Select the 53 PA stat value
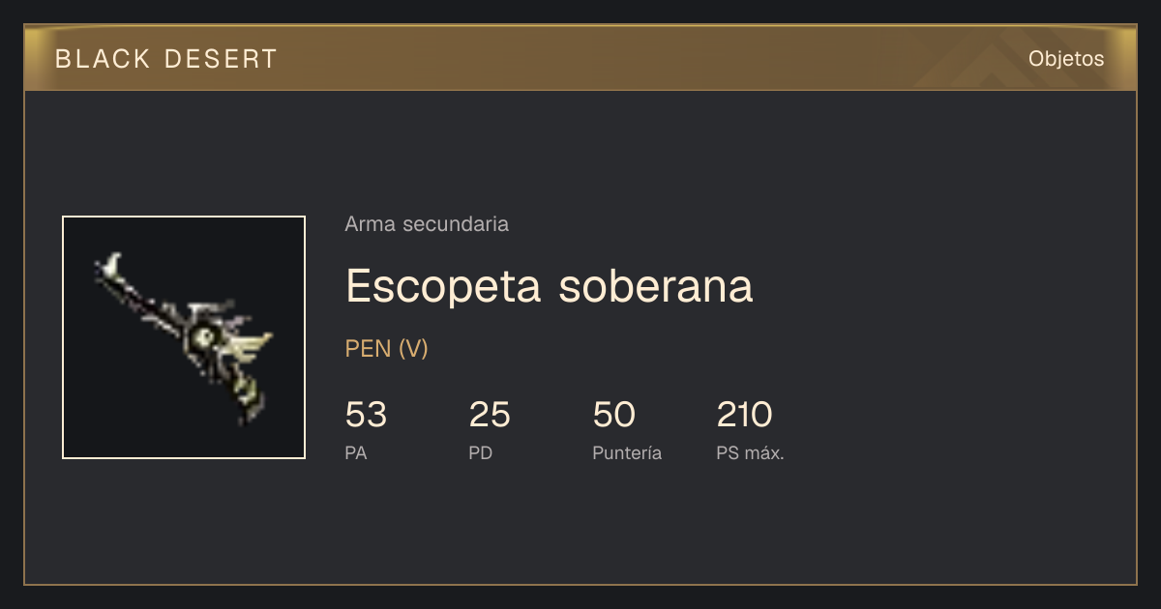 click(x=366, y=415)
